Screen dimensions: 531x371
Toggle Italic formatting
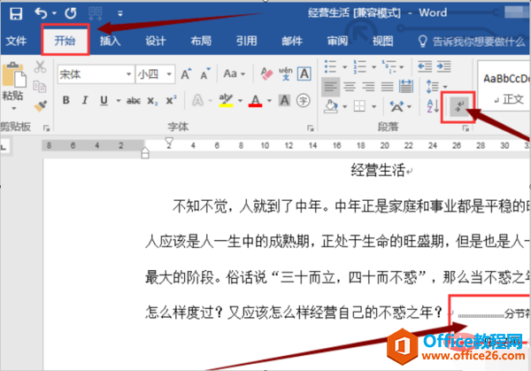point(85,100)
